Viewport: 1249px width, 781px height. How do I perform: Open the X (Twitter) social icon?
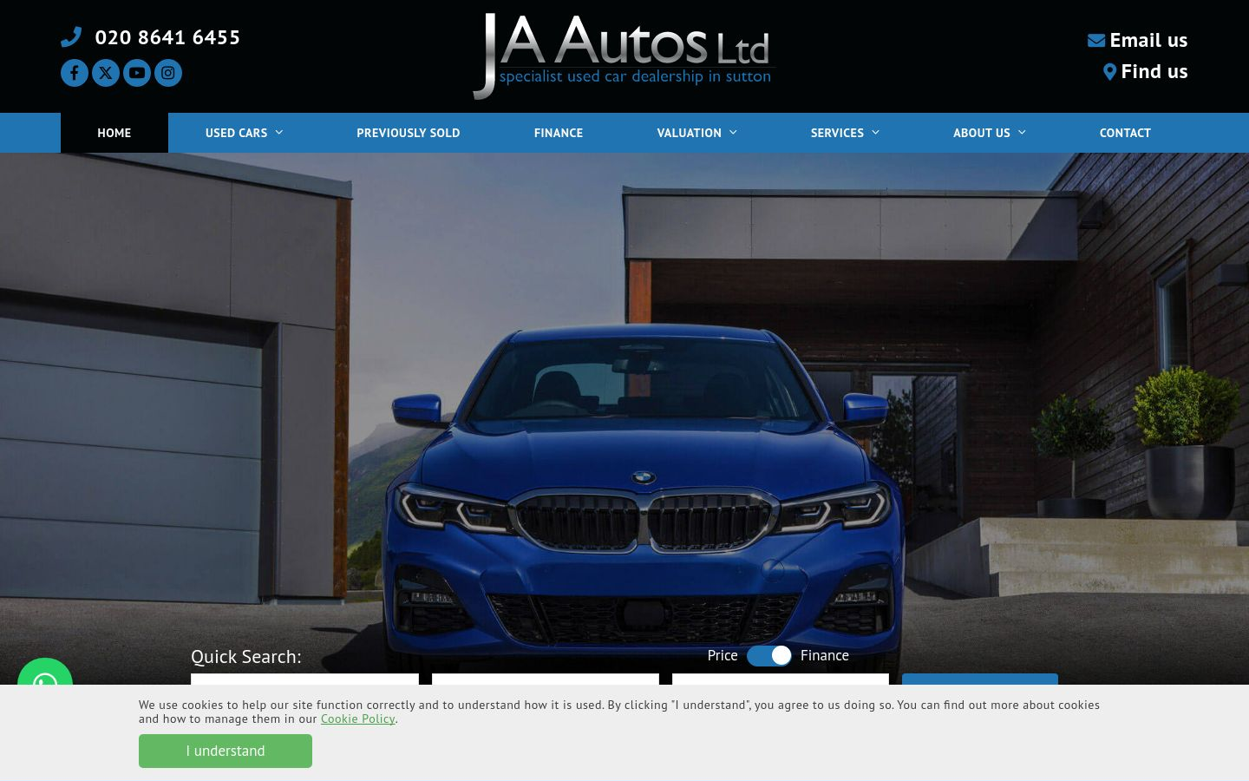(x=106, y=73)
